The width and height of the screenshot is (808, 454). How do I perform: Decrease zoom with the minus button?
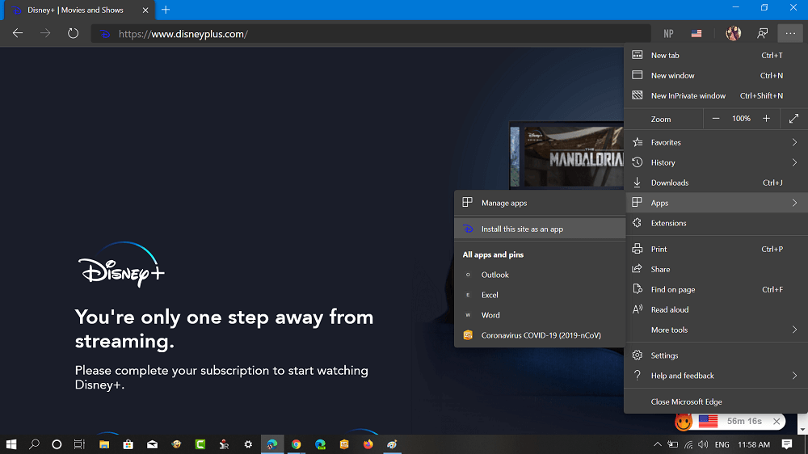point(716,119)
